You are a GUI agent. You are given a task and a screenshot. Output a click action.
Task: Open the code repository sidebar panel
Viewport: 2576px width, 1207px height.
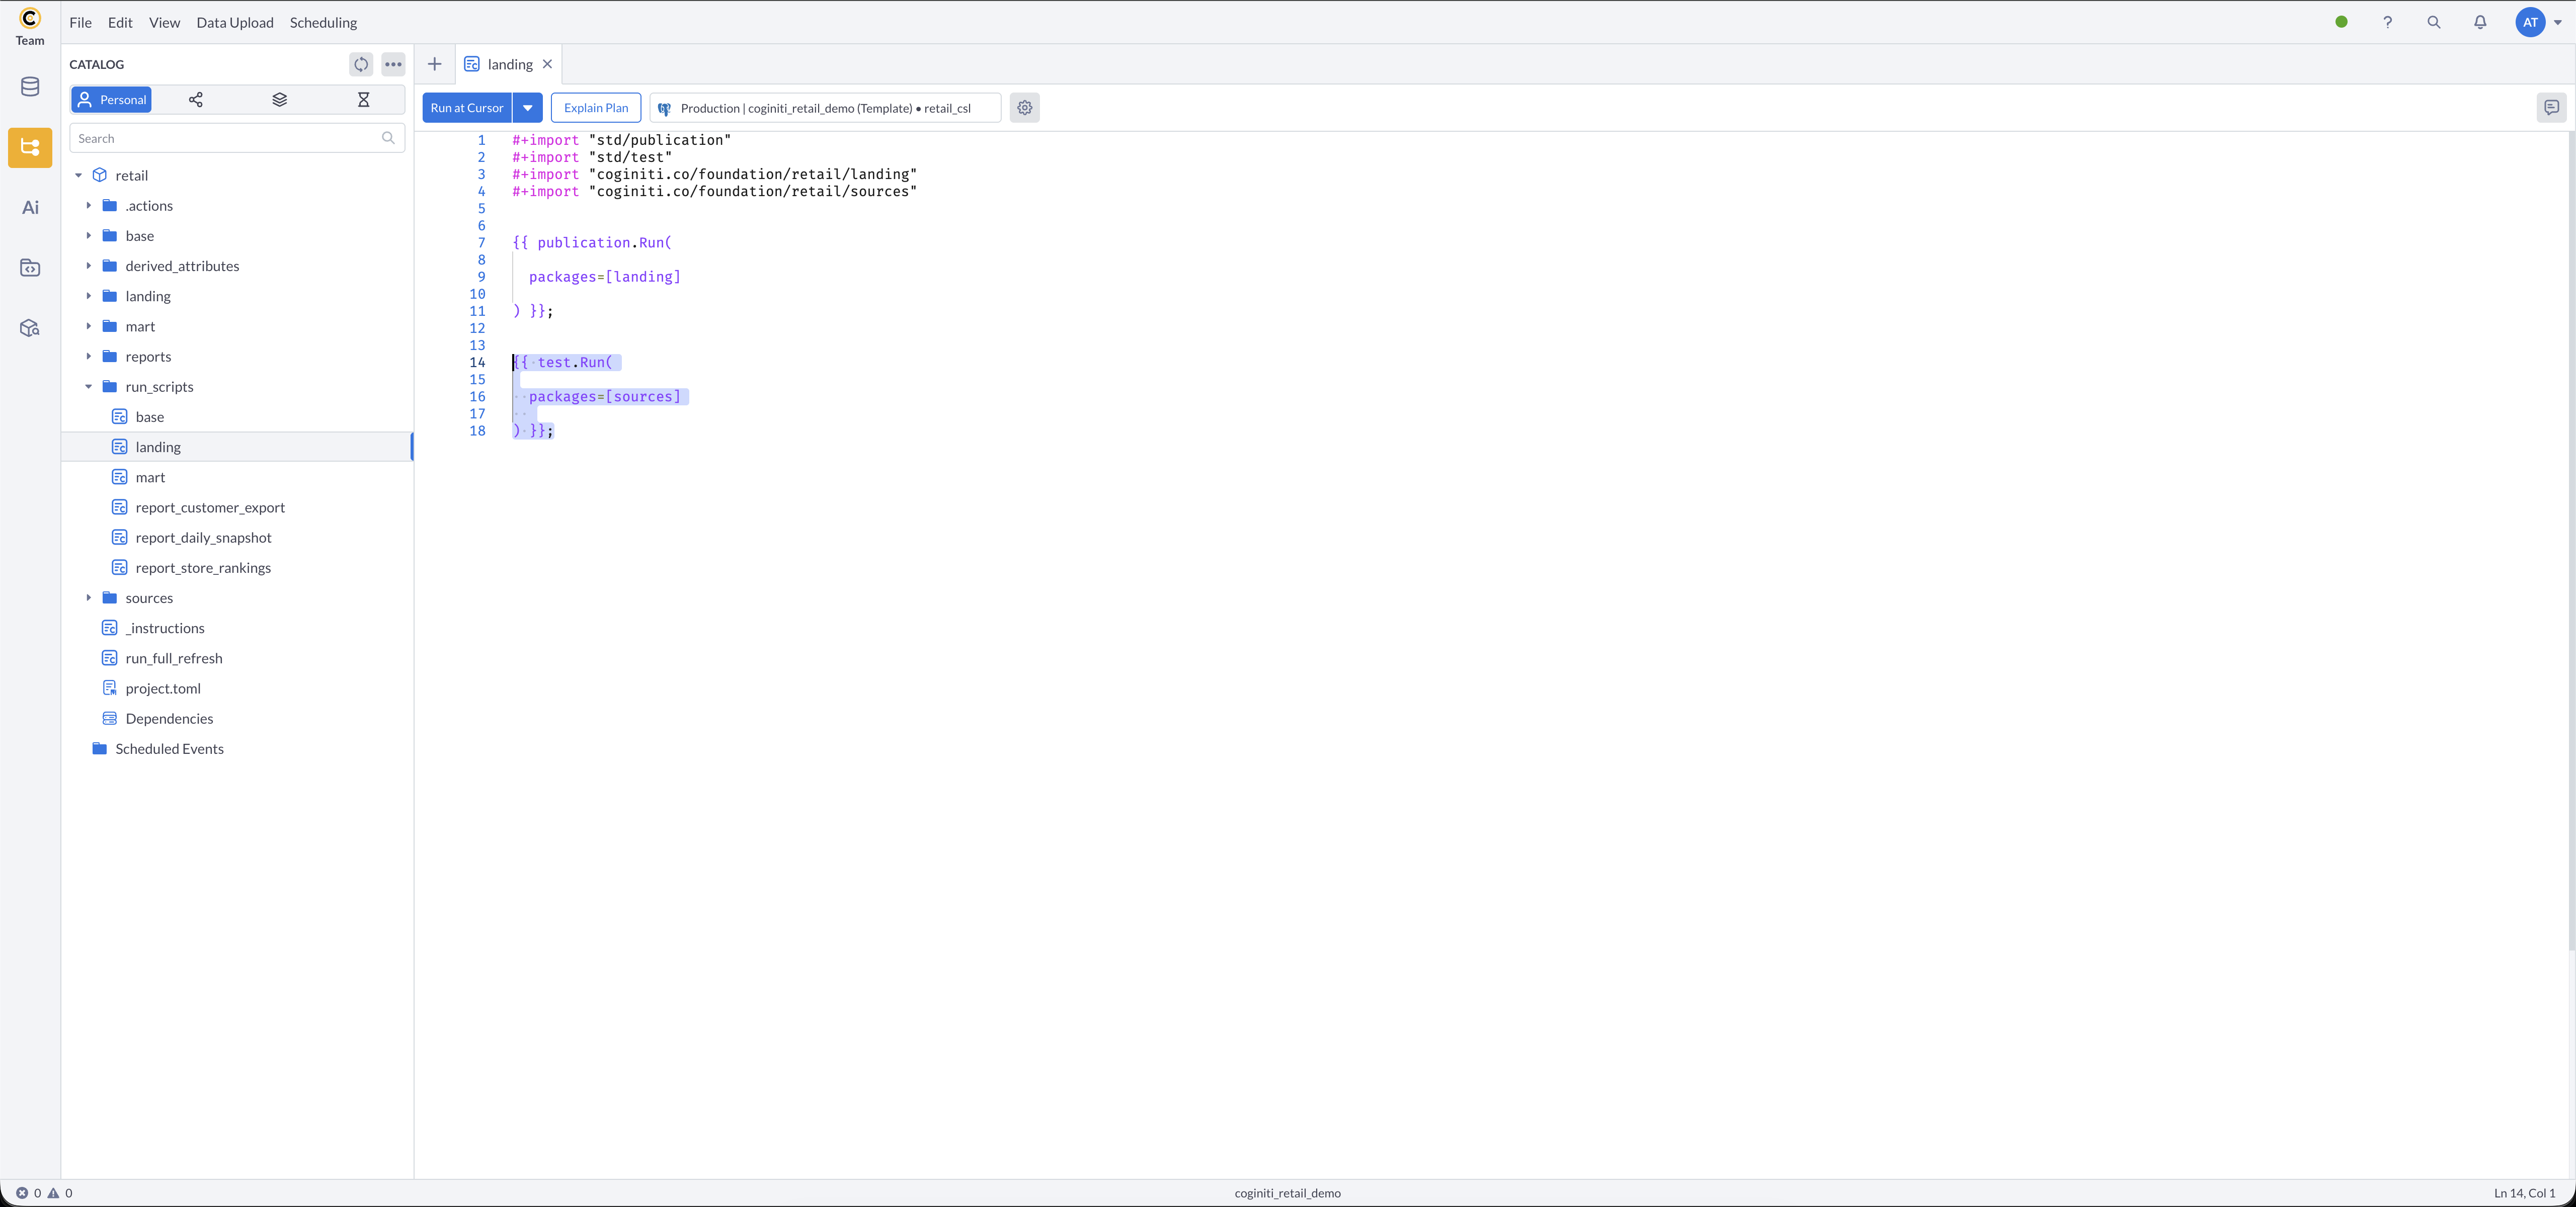pyautogui.click(x=29, y=267)
